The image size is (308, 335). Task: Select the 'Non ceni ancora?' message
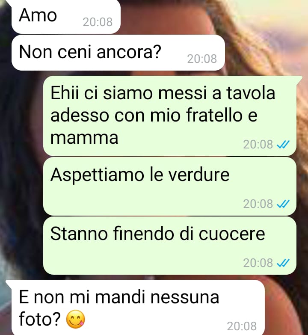[x=118, y=53]
